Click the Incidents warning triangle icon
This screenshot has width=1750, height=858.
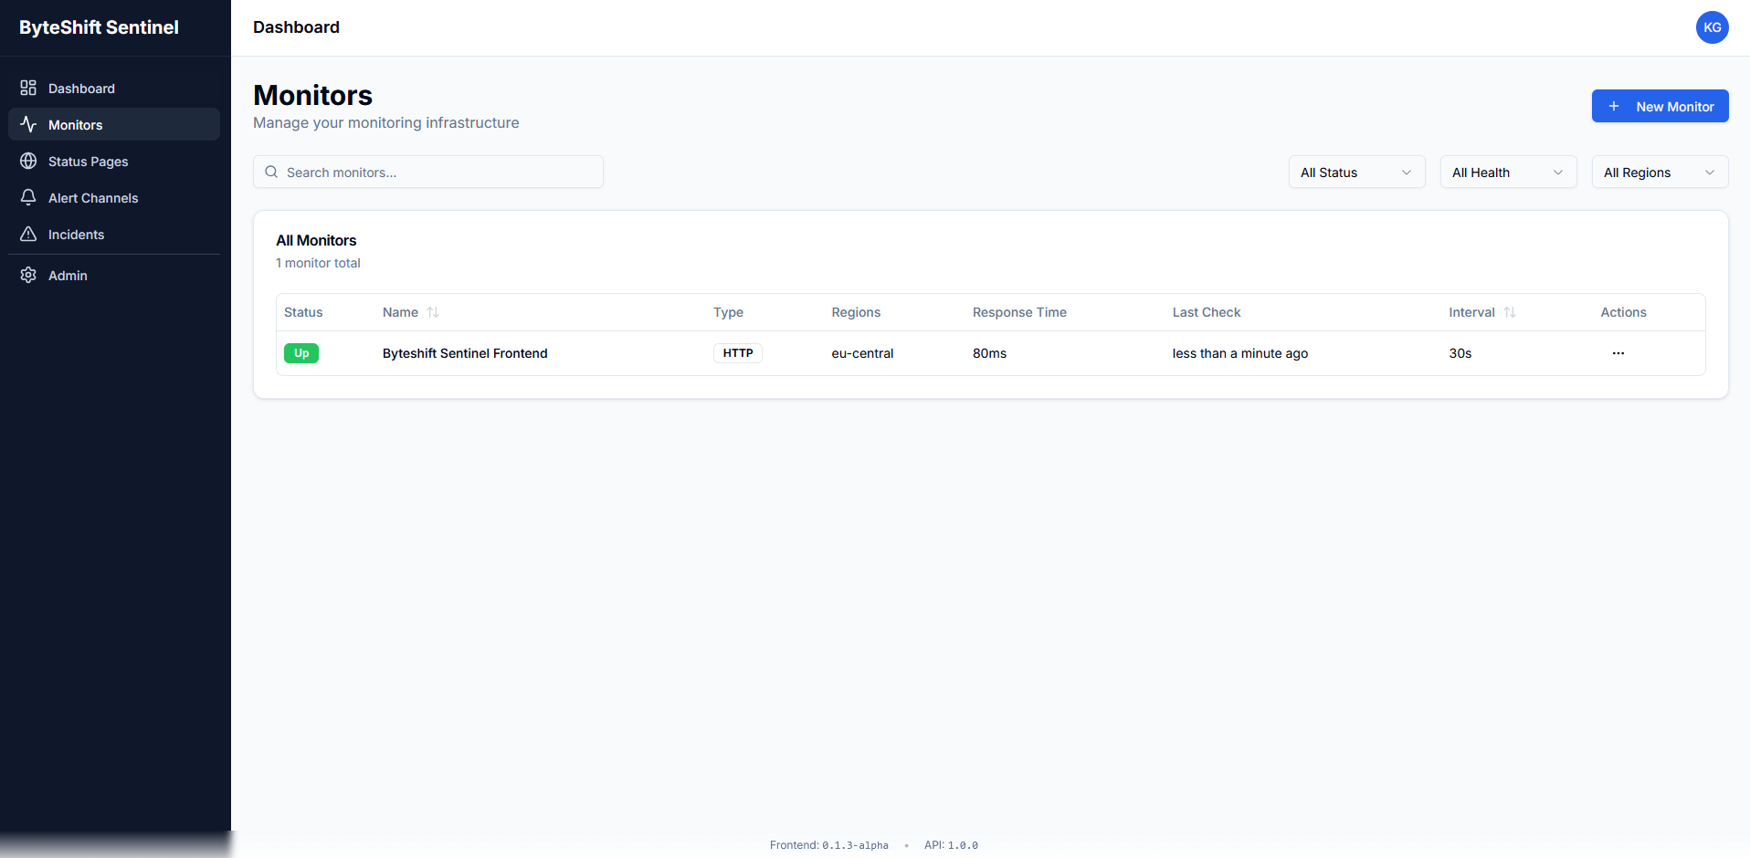[x=28, y=234]
